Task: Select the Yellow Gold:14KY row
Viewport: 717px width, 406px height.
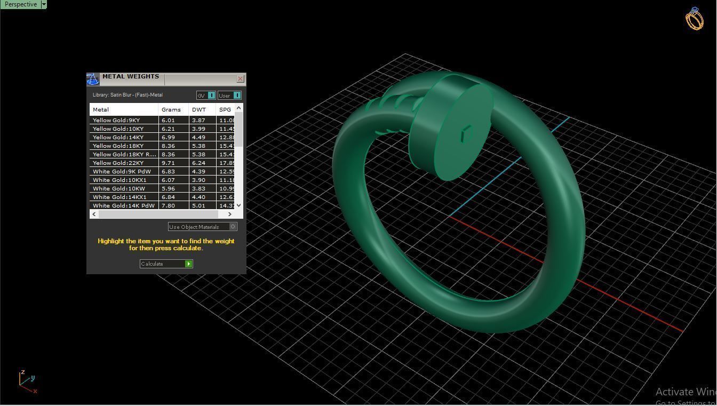Action: click(162, 137)
